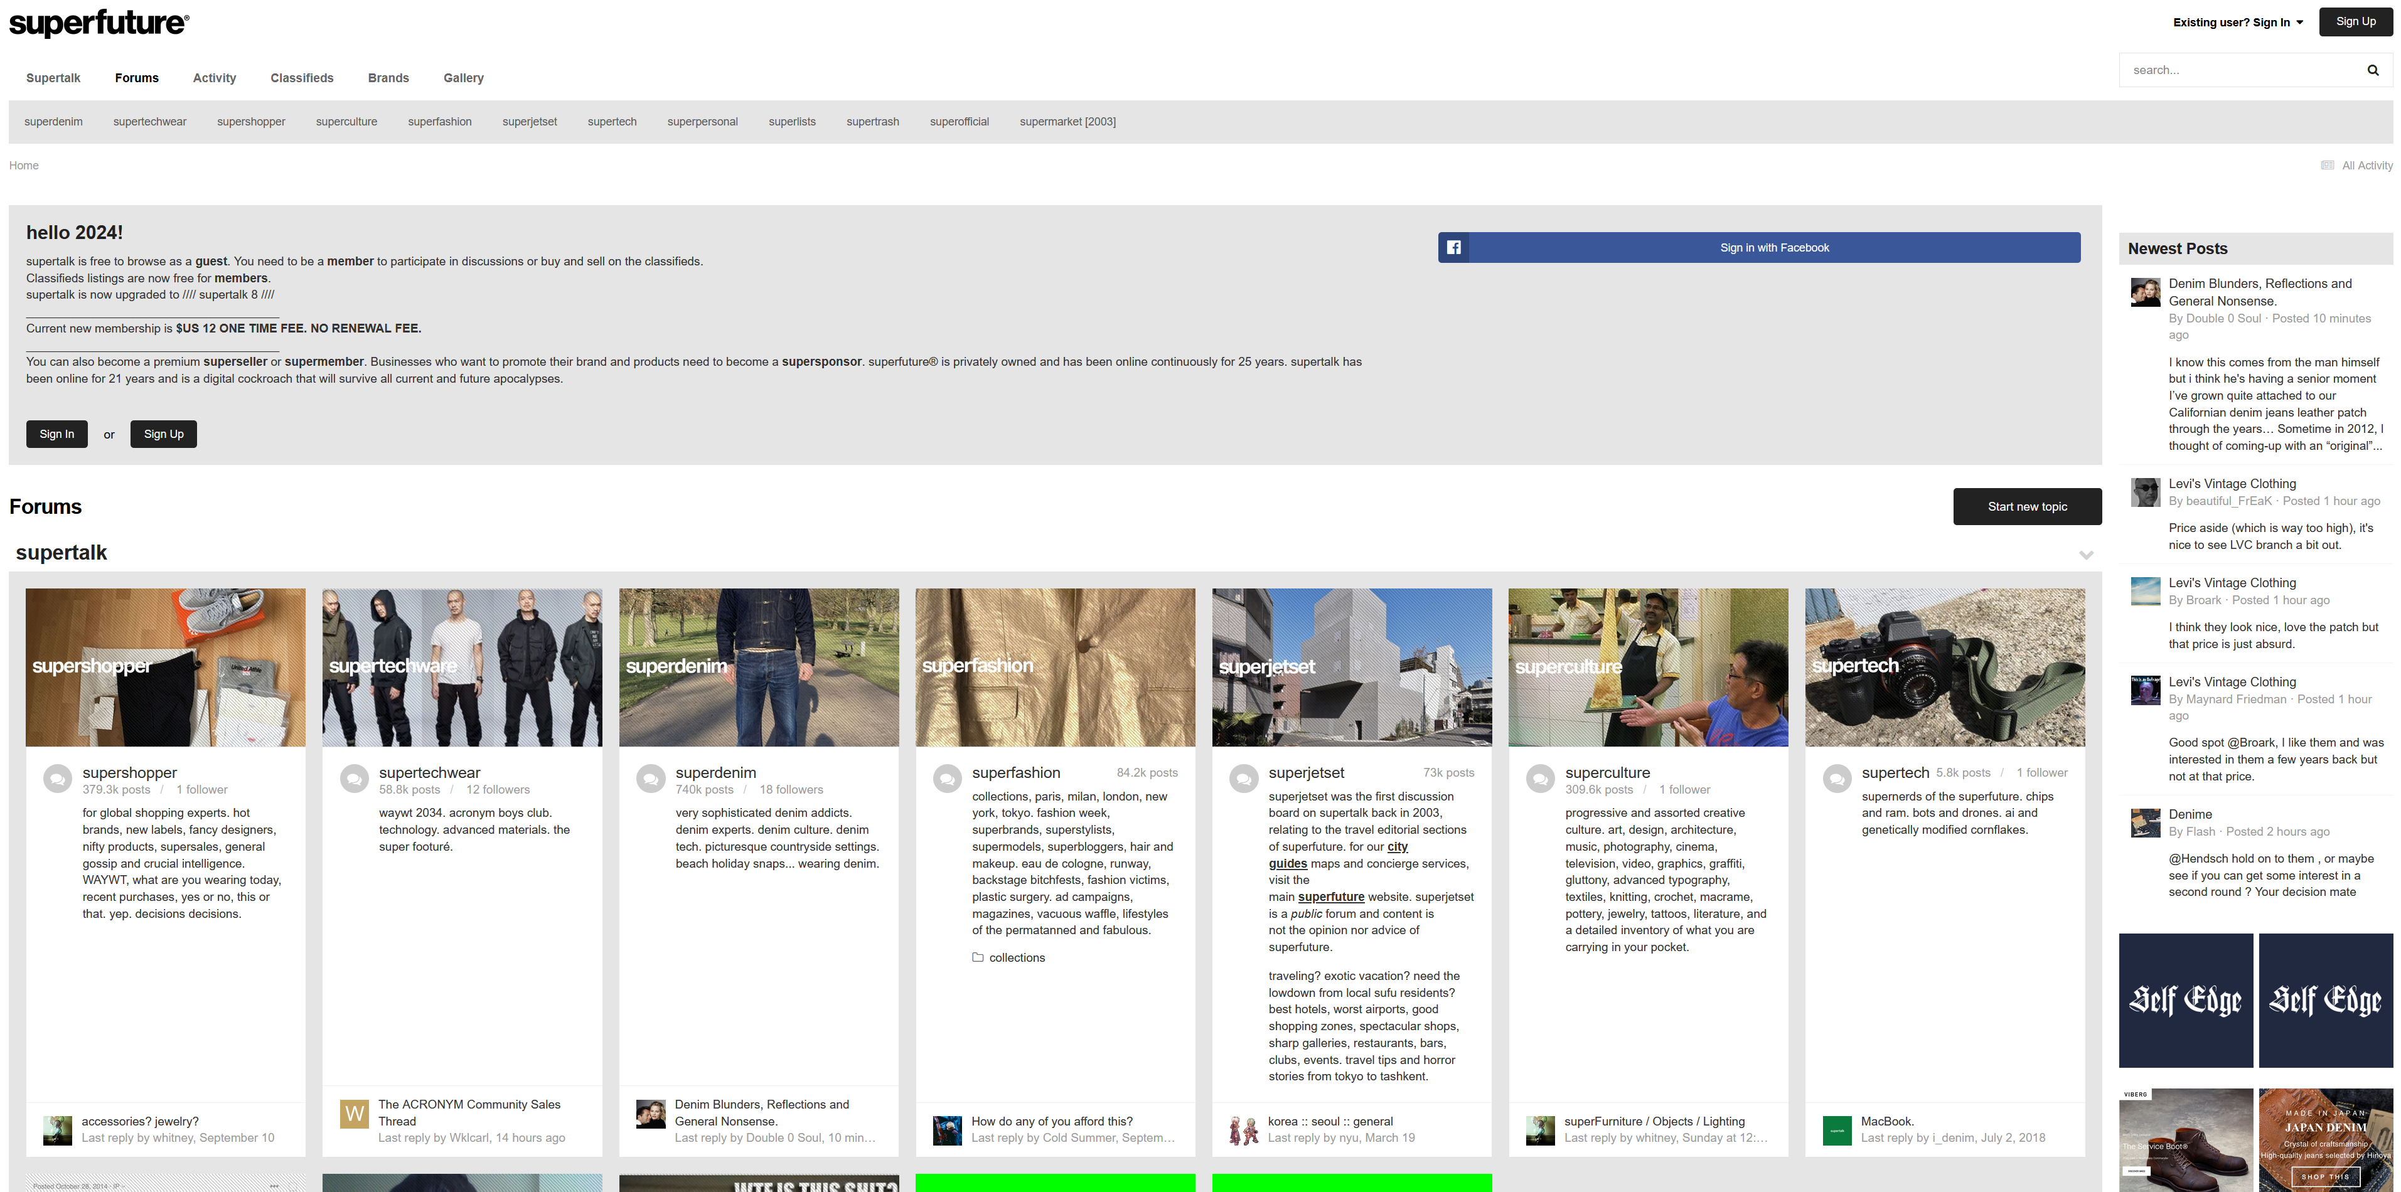Screen dimensions: 2401x1192
Task: Click the All Activity feed icon
Action: (x=2328, y=166)
